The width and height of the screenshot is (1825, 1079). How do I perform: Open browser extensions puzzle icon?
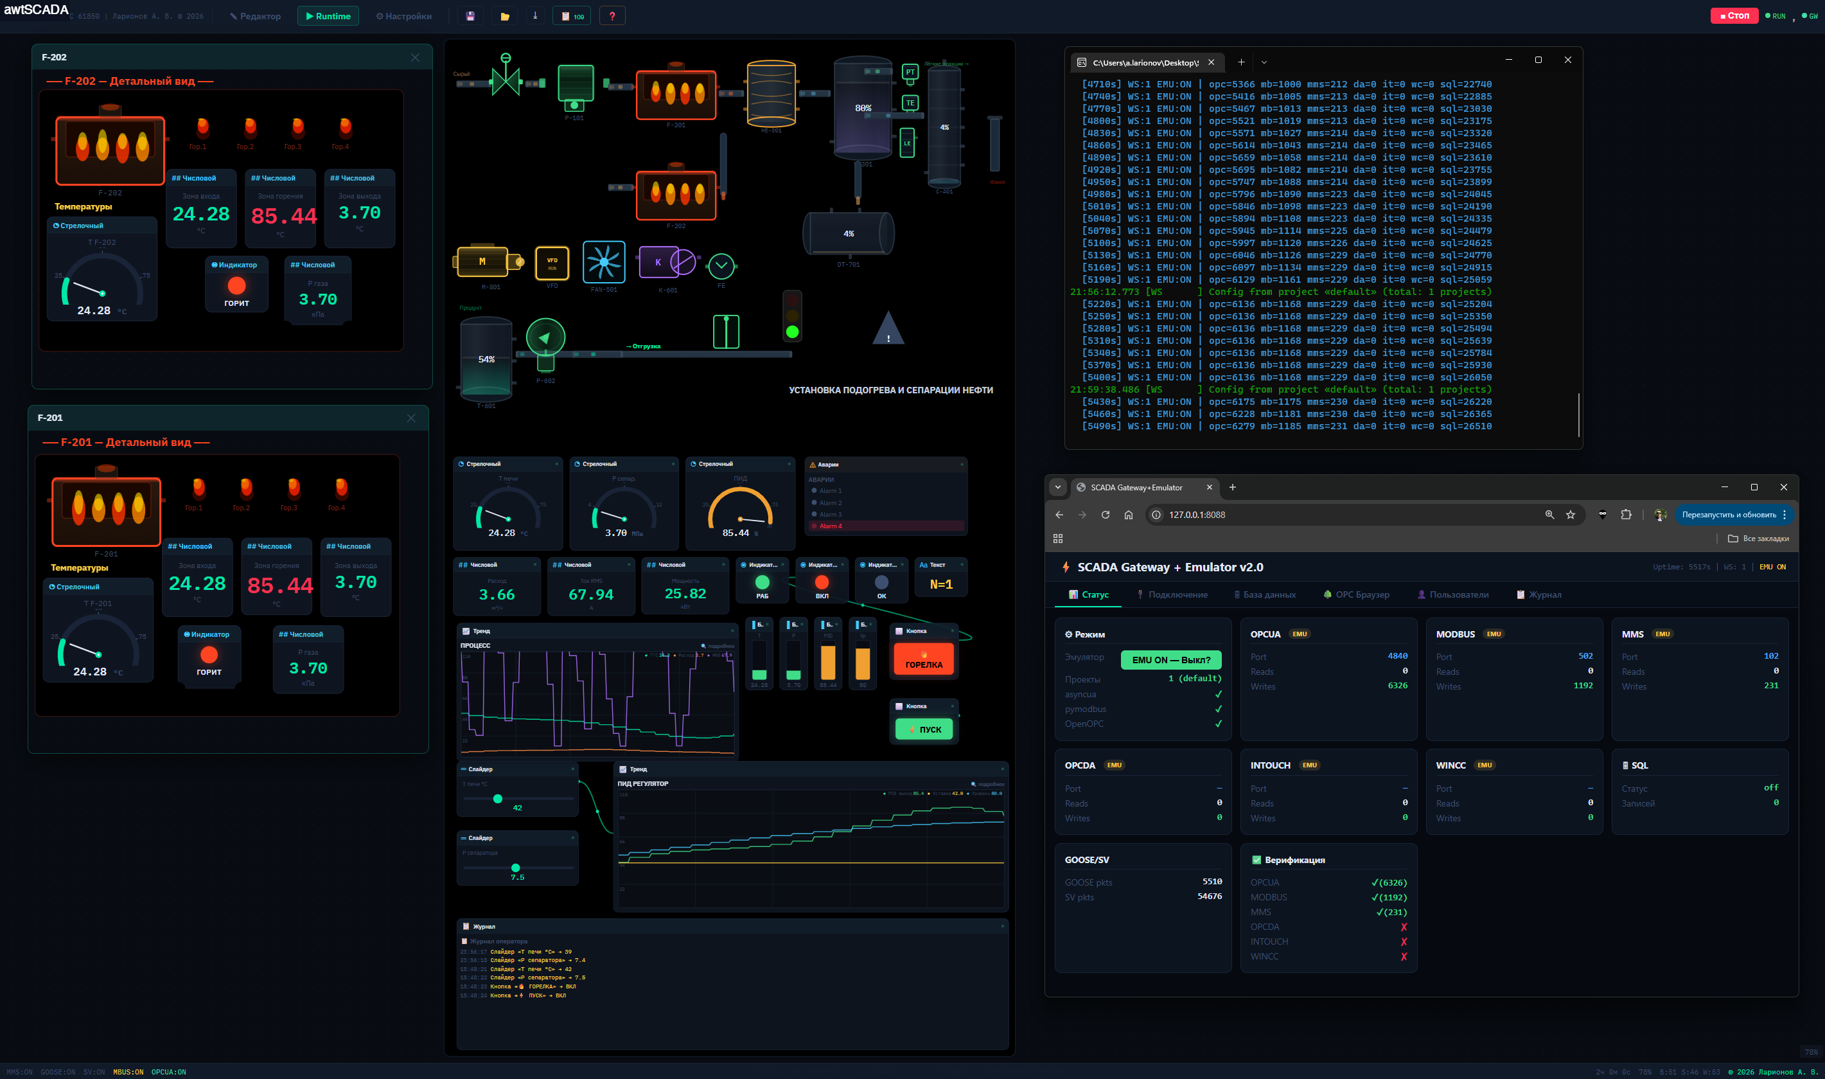pos(1626,515)
